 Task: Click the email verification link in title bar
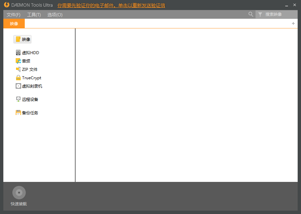coord(111,5)
